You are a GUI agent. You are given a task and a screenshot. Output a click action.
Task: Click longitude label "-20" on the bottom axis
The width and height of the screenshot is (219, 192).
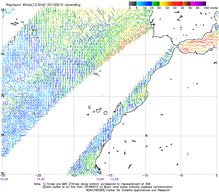(74, 175)
